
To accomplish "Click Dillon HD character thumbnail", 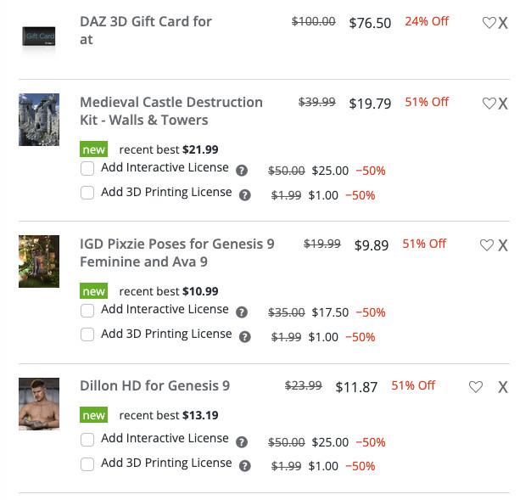I will click(x=39, y=403).
